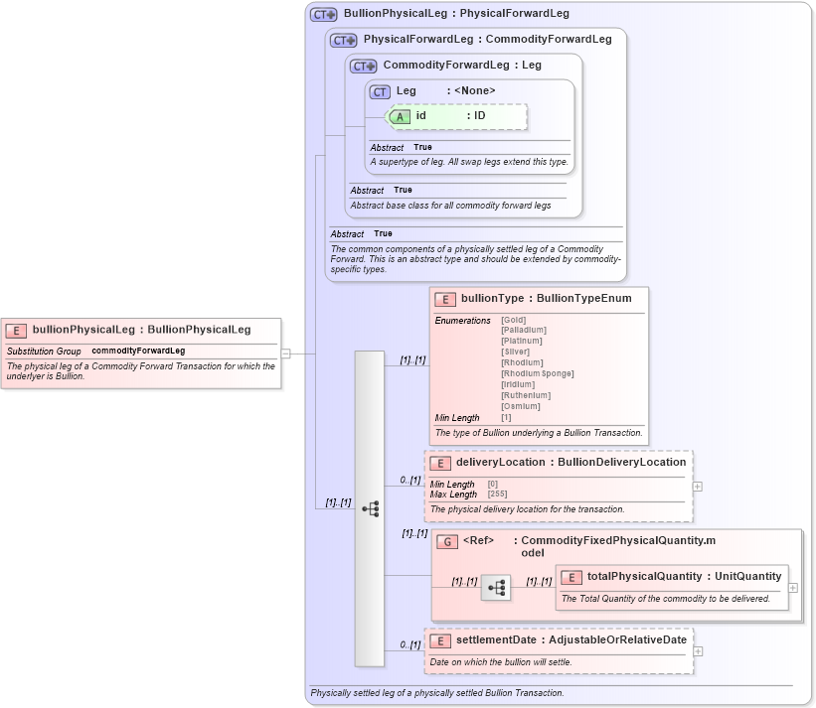Click the E icon of bullionType element
Viewport: 816px width, 708px height.
click(x=445, y=300)
